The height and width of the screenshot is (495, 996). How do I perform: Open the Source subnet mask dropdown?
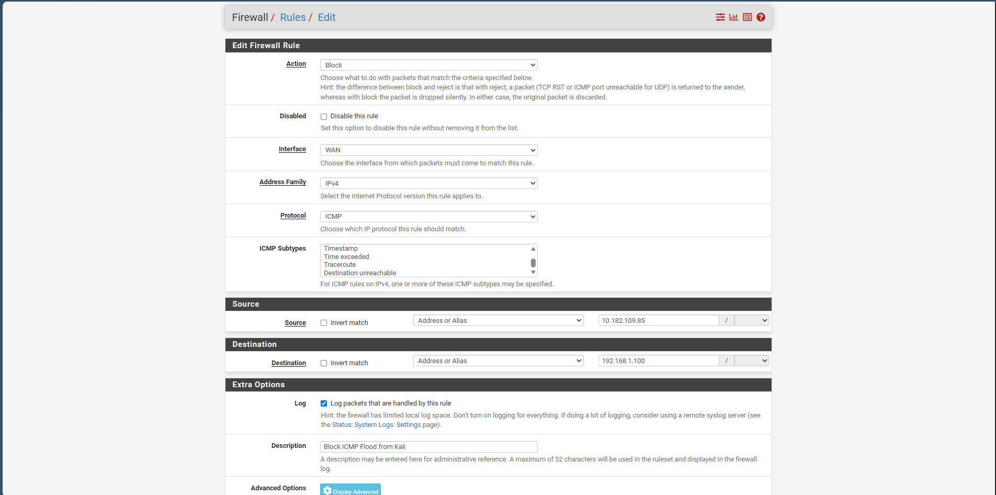752,321
